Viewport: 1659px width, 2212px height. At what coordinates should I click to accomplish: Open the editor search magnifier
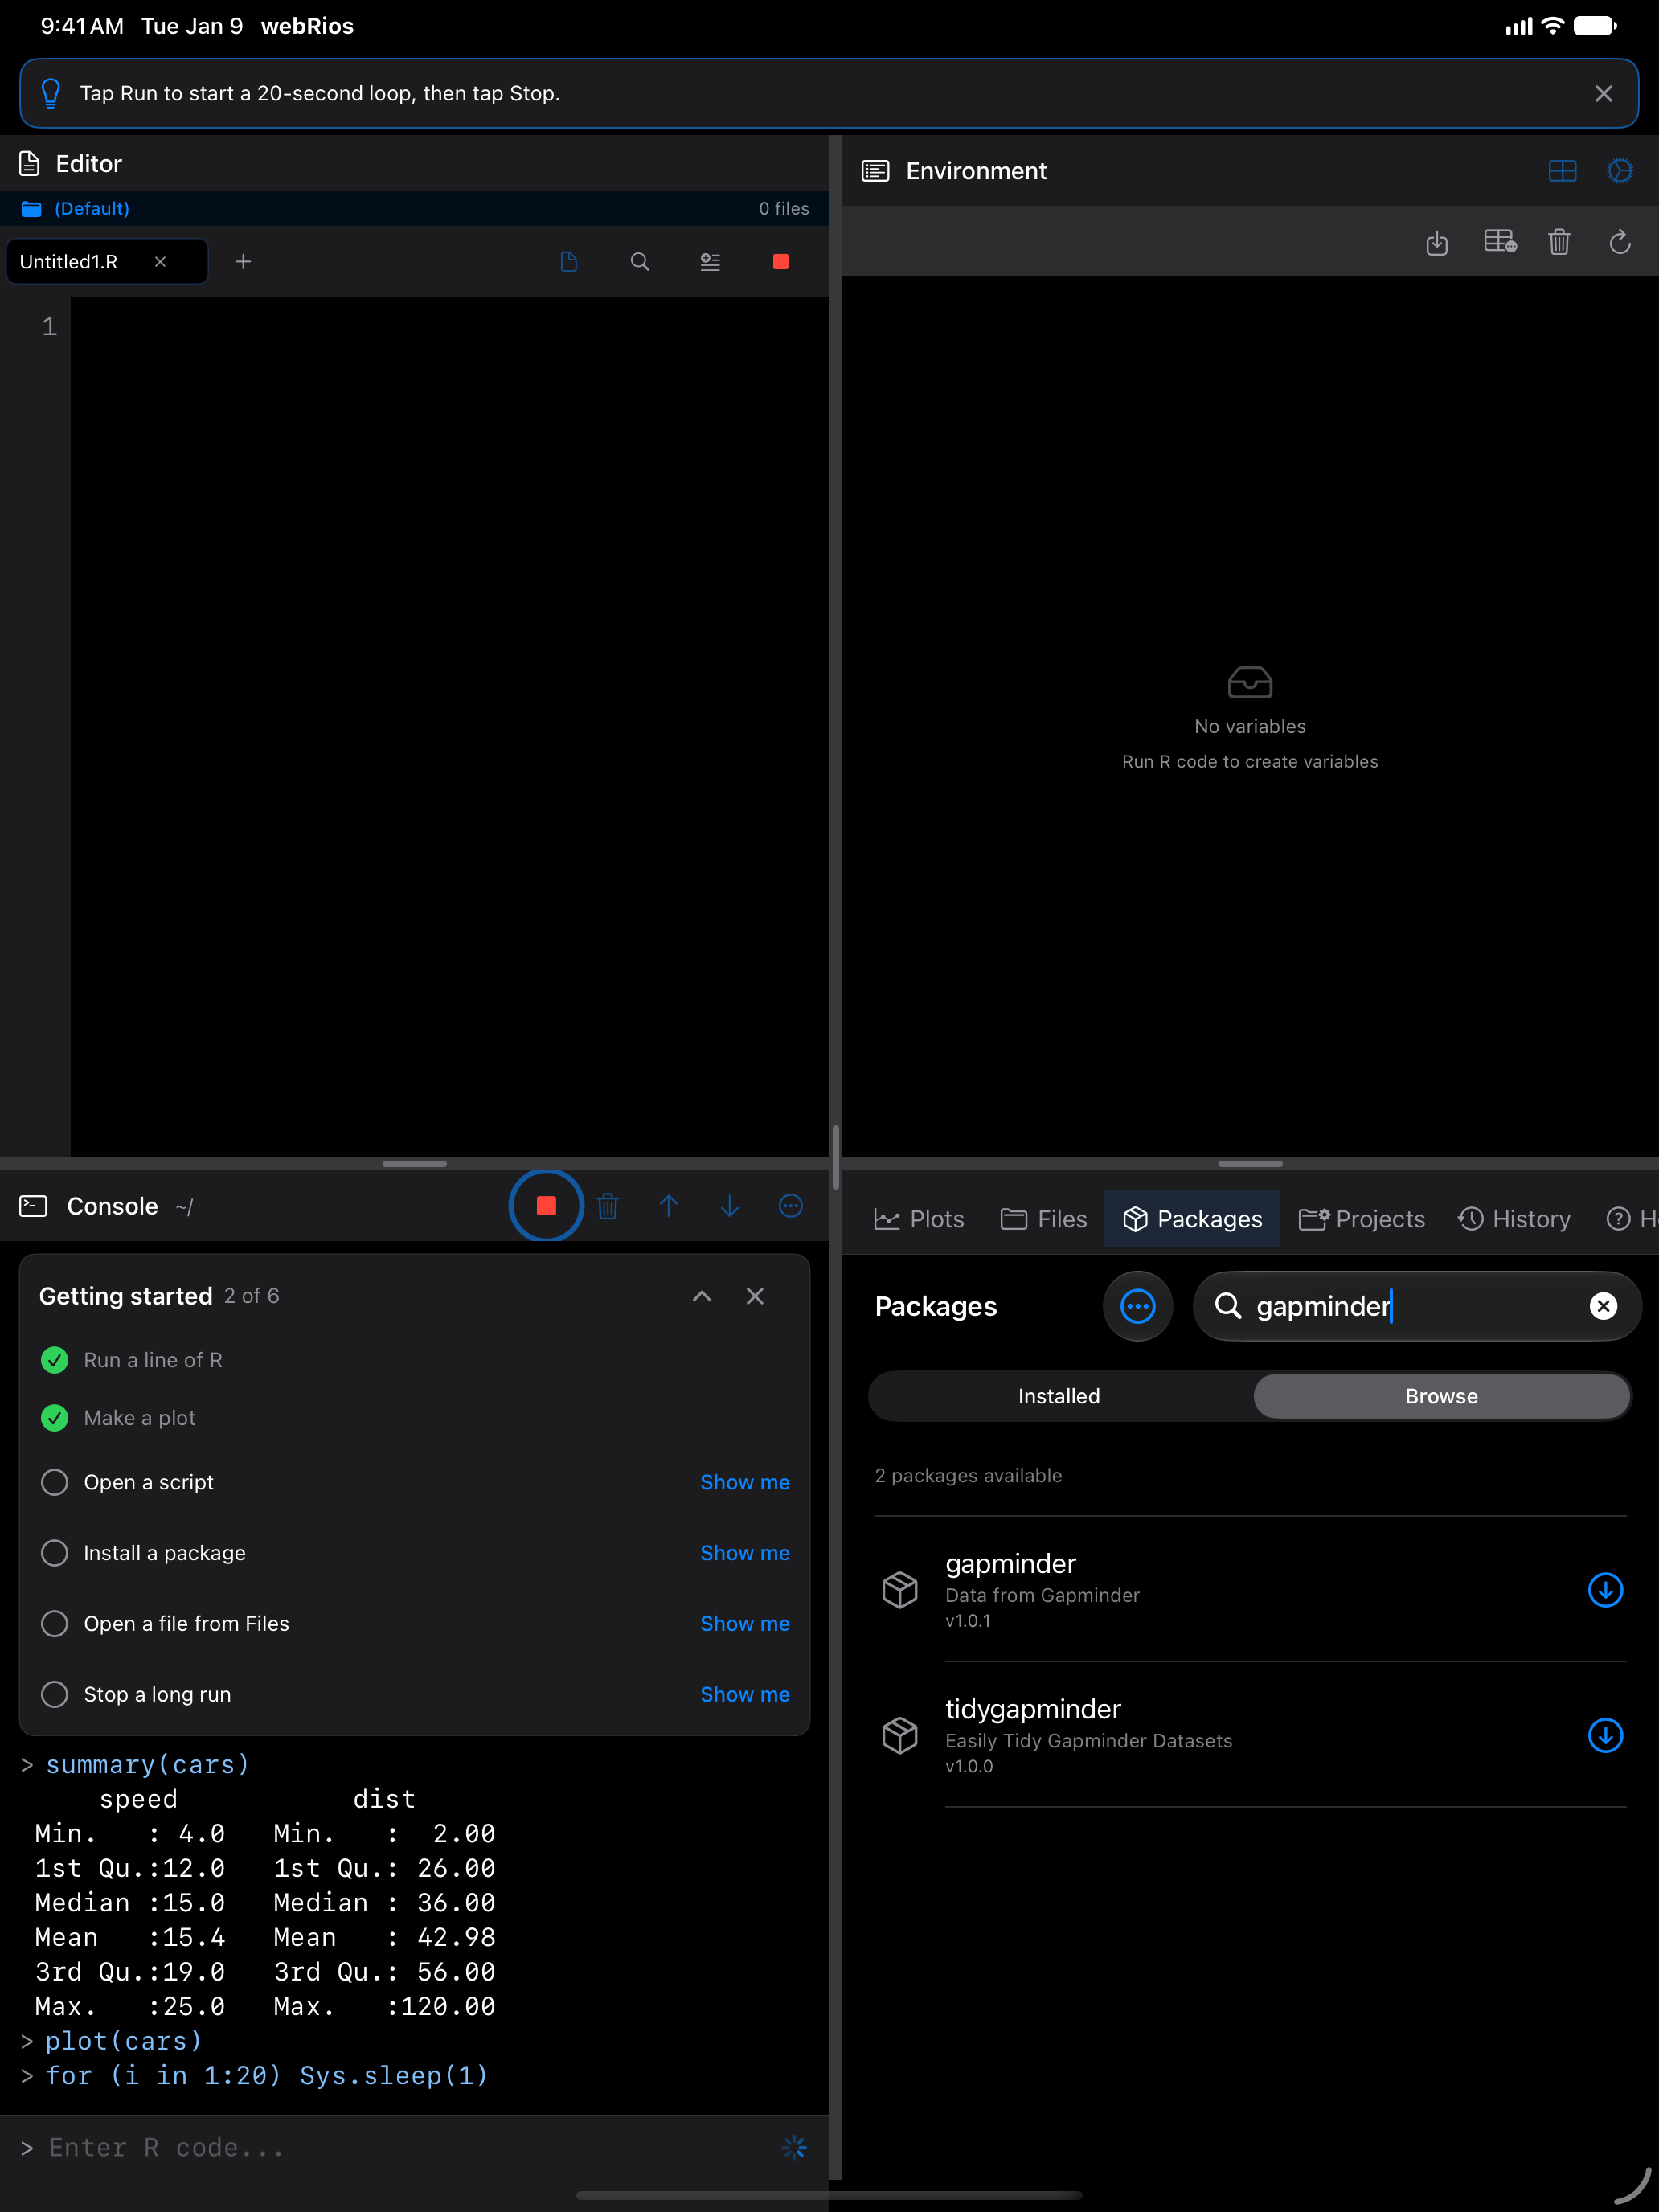(x=640, y=262)
